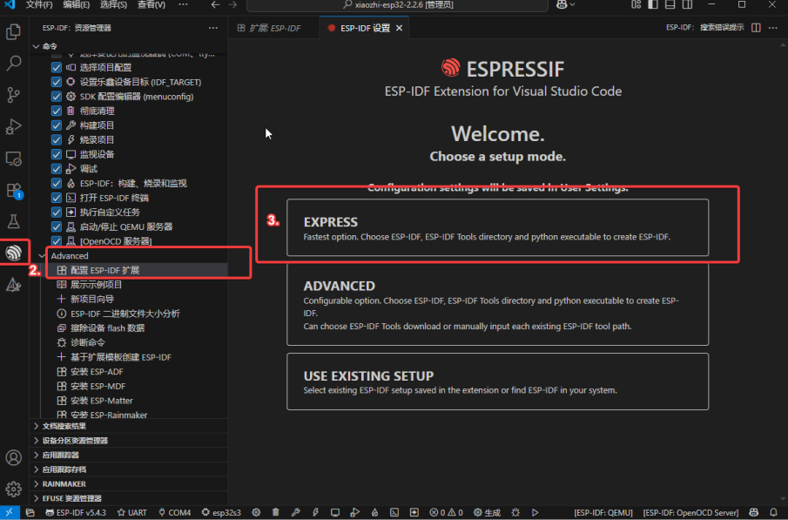Uncheck the 监视设备 checkbox
The width and height of the screenshot is (788, 520).
57,154
